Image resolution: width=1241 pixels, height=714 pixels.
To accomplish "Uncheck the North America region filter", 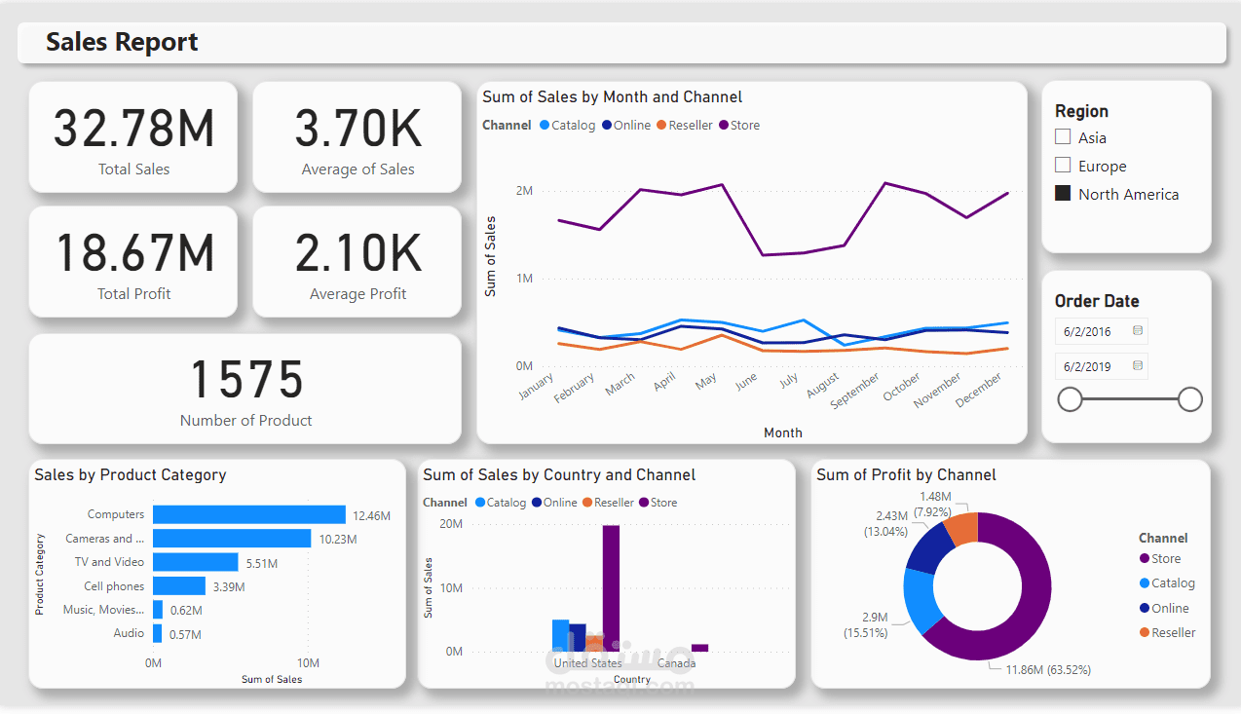I will (1061, 193).
